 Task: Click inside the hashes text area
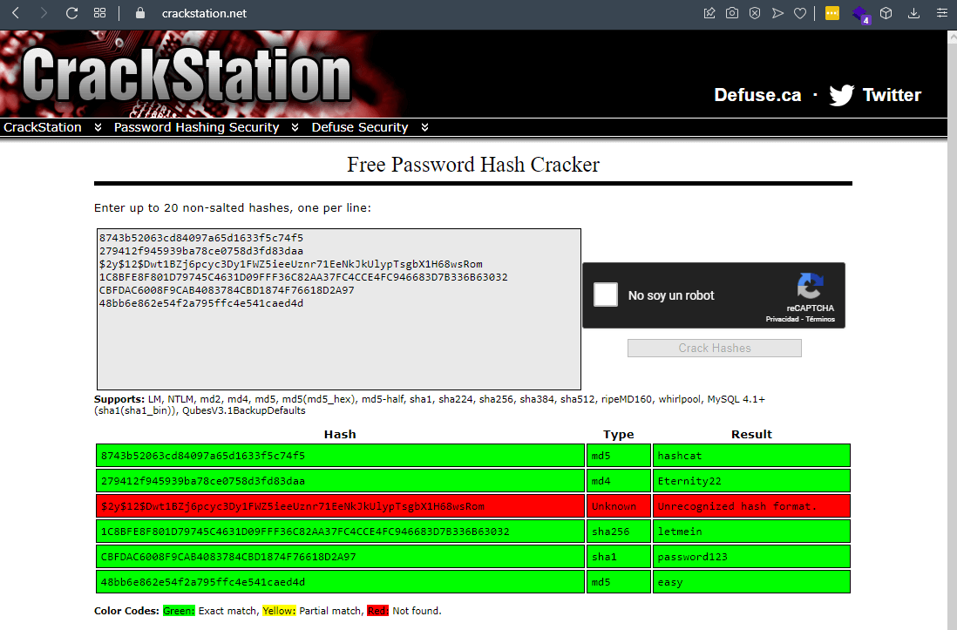(x=338, y=349)
